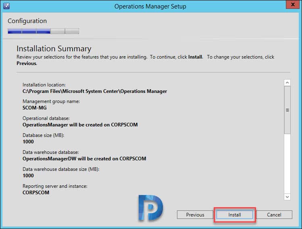Click the Install button

[234, 215]
